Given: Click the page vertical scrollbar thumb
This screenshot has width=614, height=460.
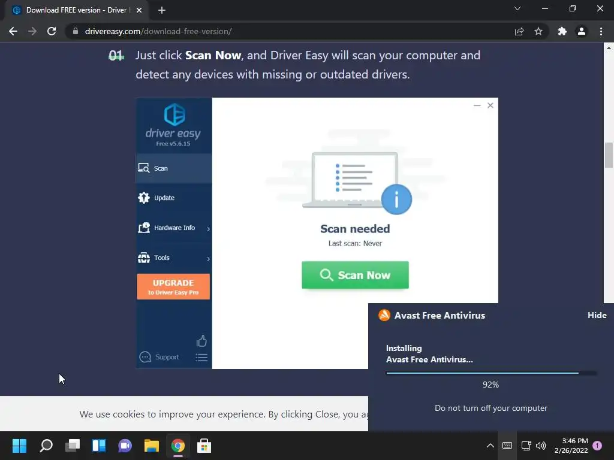Looking at the screenshot, I should point(609,155).
